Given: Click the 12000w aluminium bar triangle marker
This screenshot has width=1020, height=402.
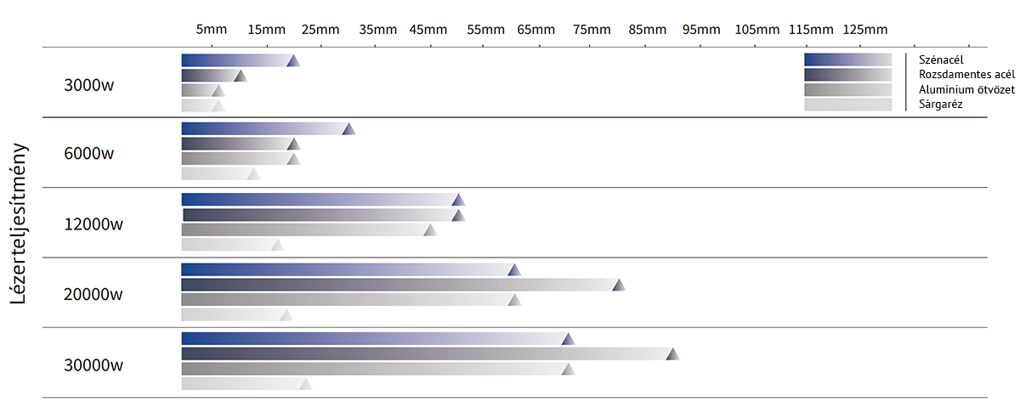Looking at the screenshot, I should (430, 229).
